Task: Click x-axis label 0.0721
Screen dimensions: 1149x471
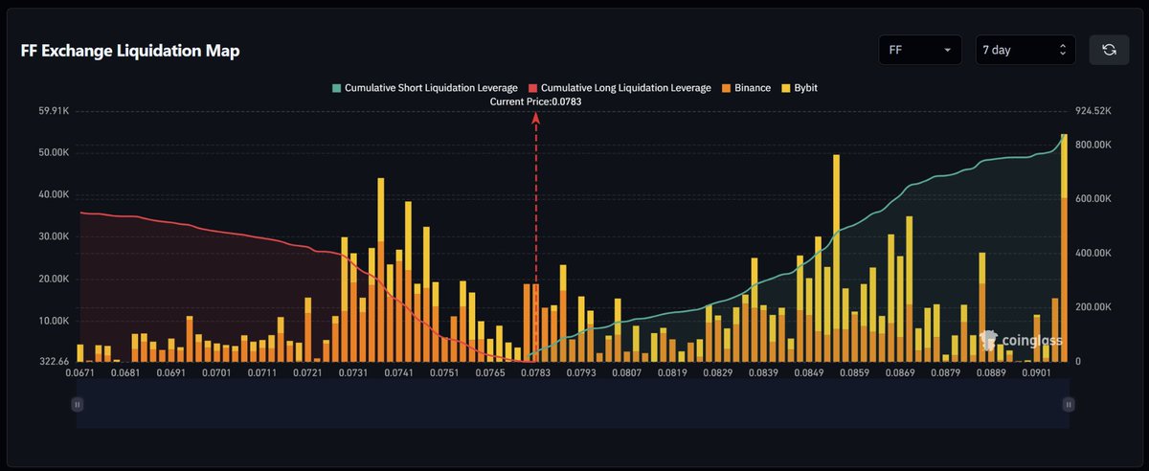Action: (x=308, y=371)
